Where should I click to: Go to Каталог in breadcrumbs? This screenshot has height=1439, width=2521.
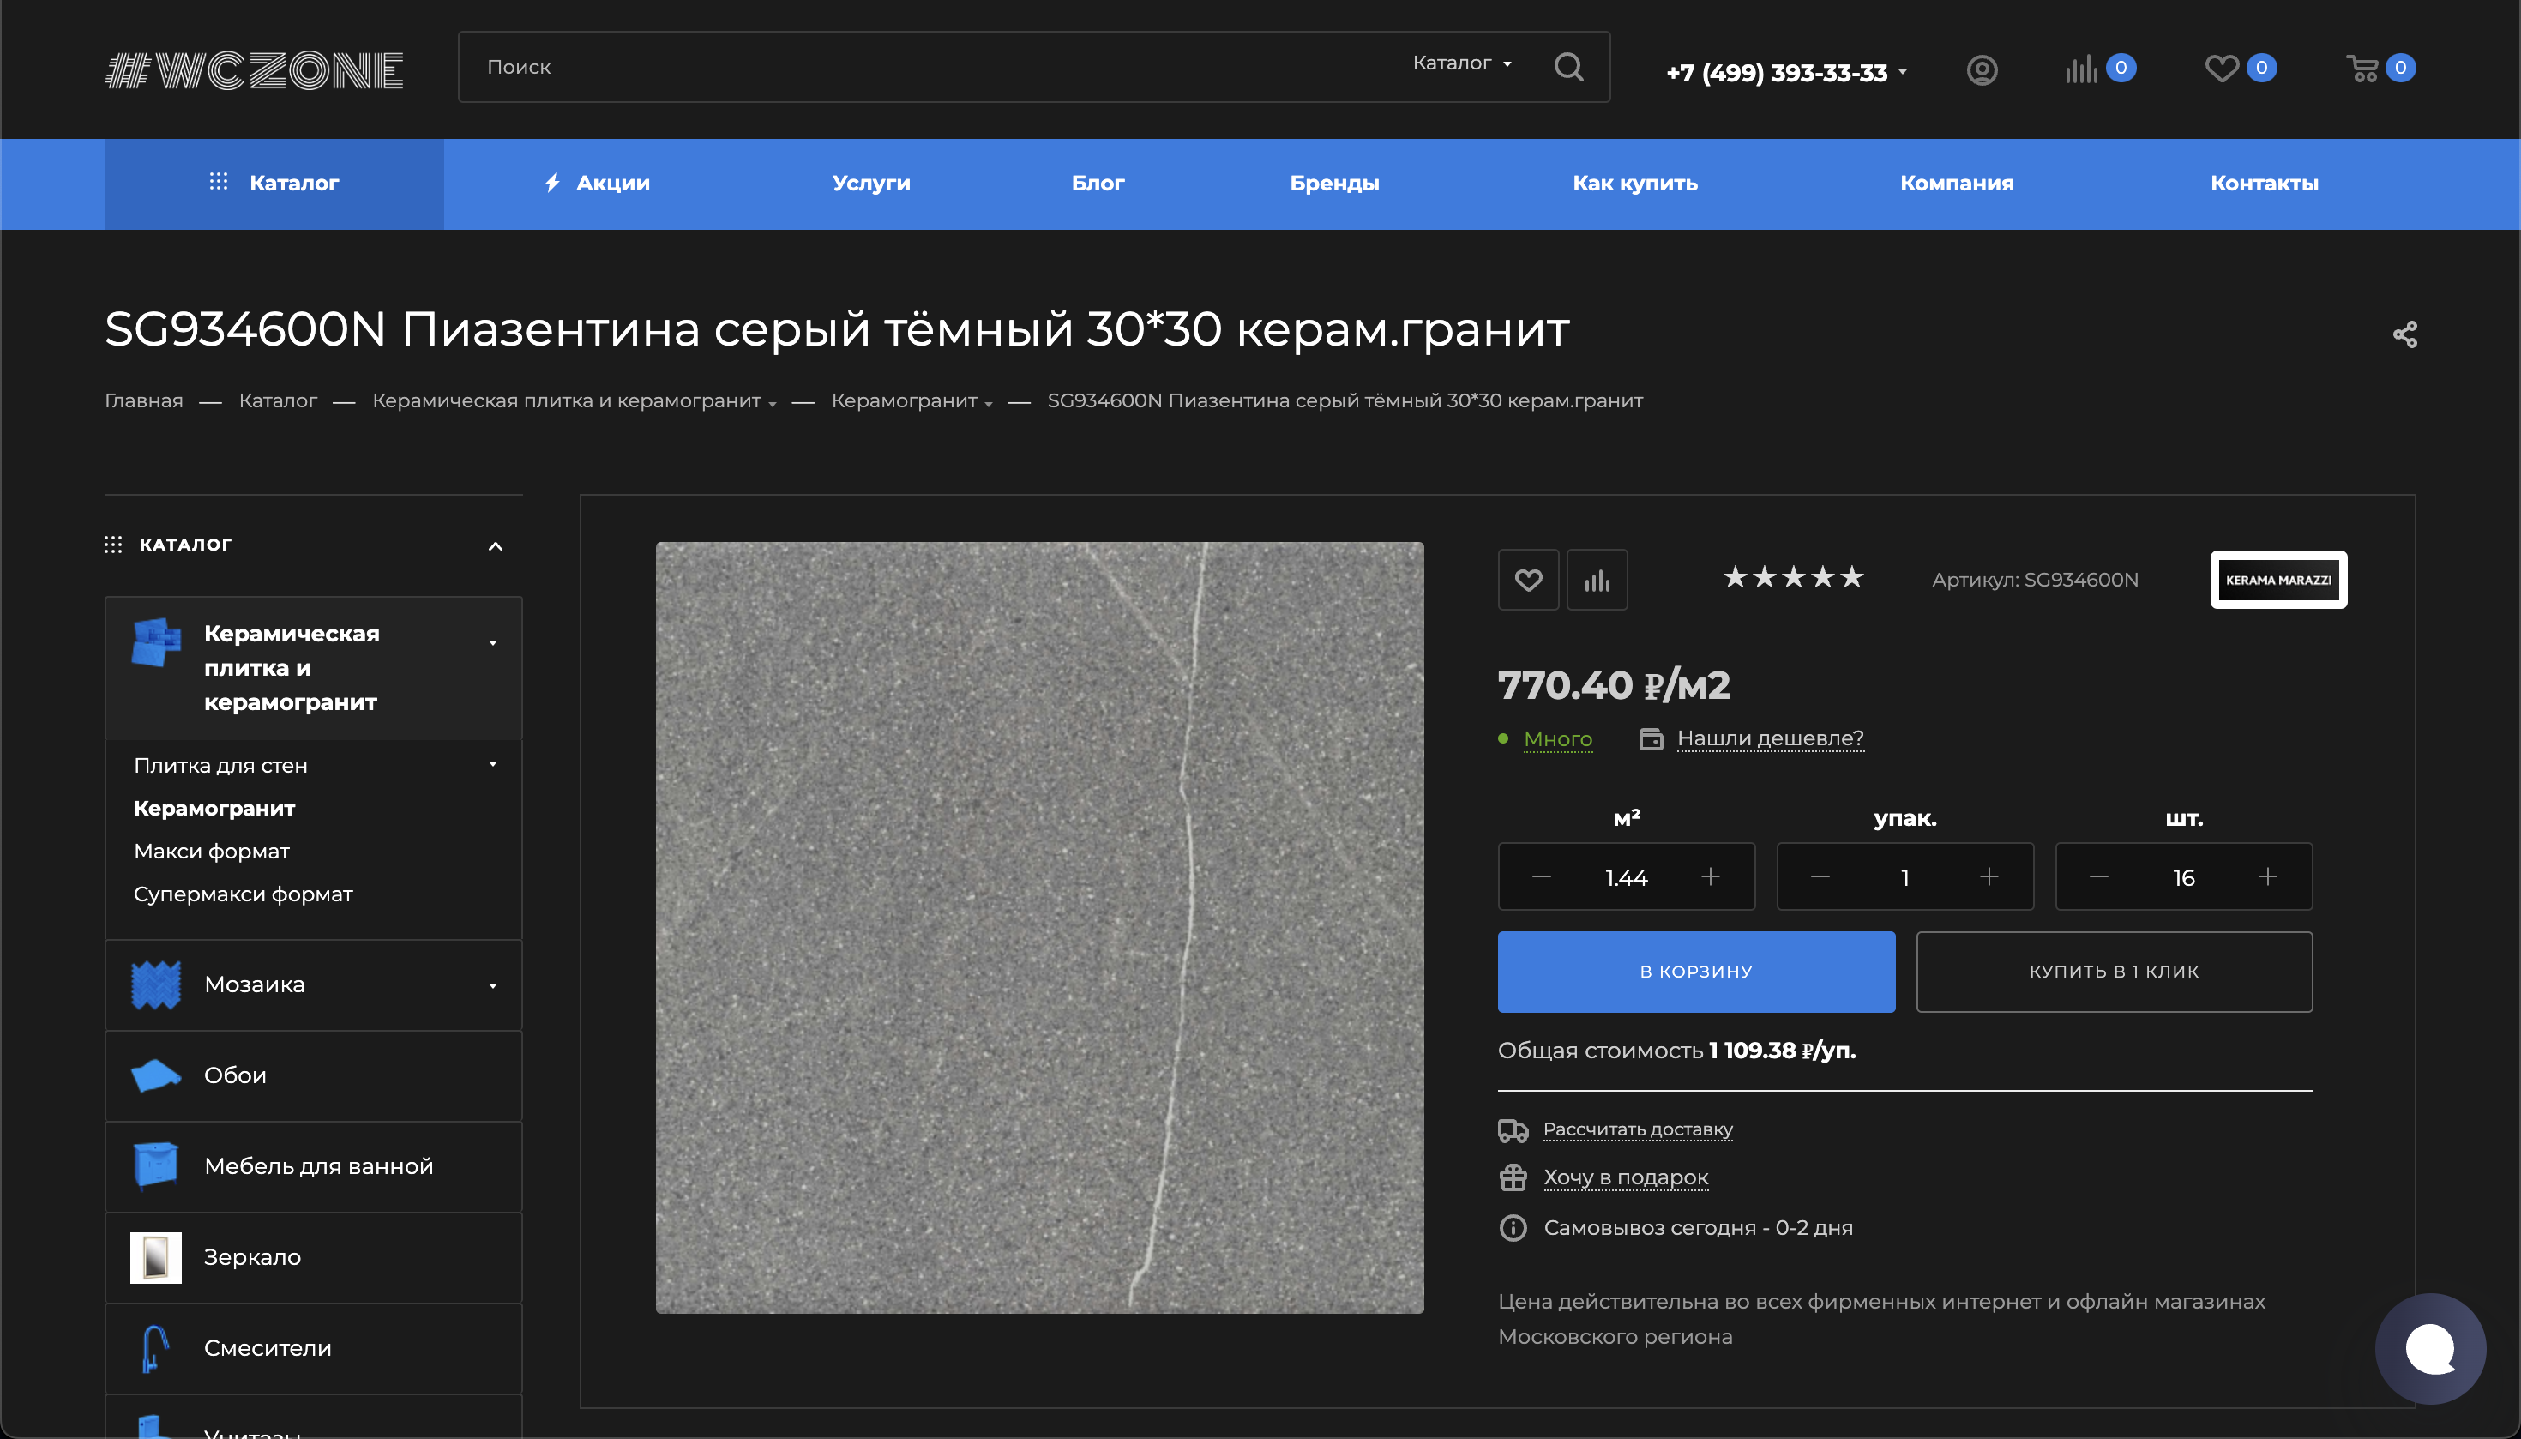[278, 401]
